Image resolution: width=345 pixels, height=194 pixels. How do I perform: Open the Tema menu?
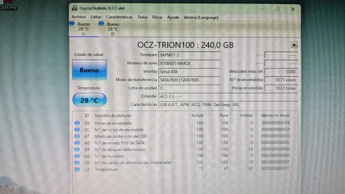(x=142, y=17)
